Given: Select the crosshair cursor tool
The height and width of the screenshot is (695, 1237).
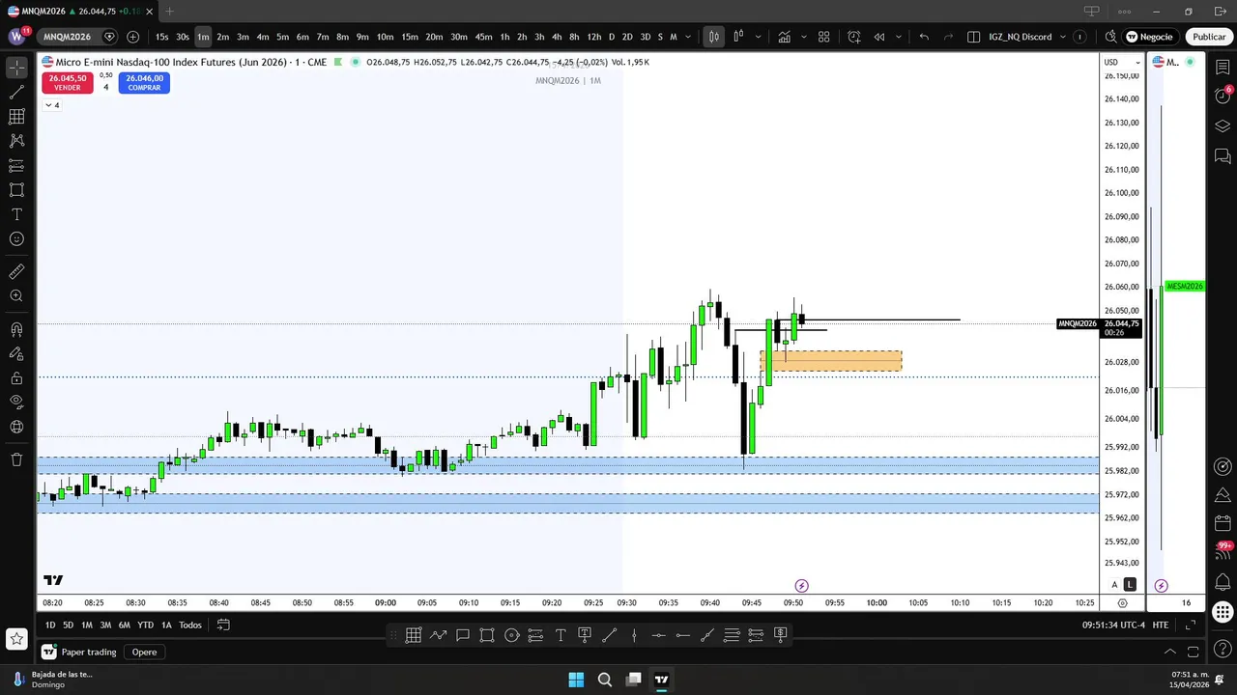Looking at the screenshot, I should [x=16, y=68].
